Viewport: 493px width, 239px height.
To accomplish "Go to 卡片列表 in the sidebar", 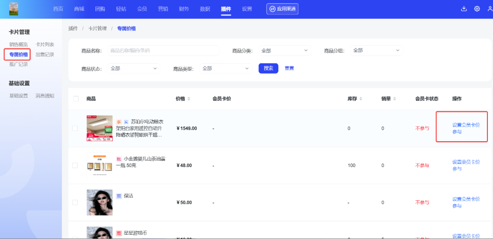I will pos(45,45).
